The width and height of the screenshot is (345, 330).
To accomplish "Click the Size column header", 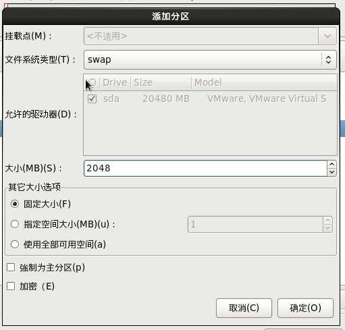I will [x=161, y=82].
